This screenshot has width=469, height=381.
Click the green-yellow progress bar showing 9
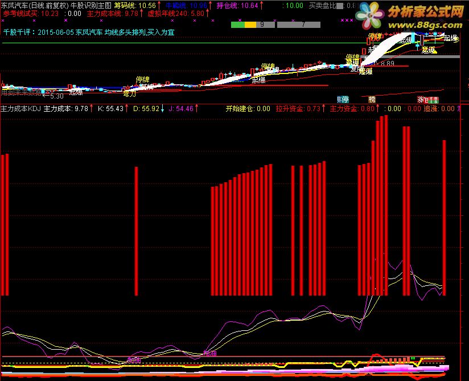(253, 24)
